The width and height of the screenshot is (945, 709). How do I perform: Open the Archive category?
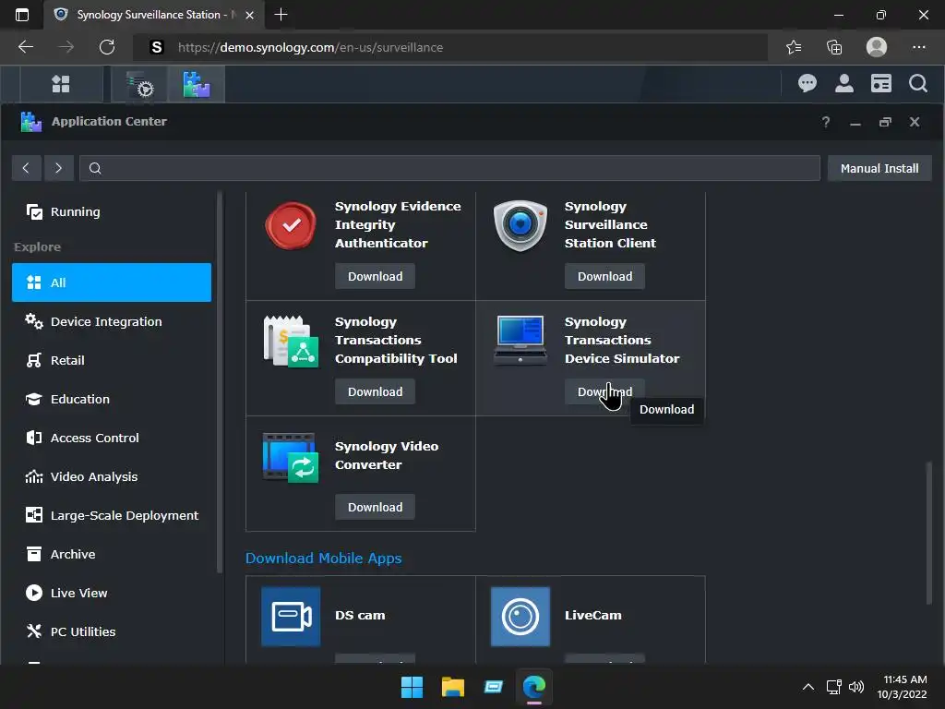pos(112,554)
